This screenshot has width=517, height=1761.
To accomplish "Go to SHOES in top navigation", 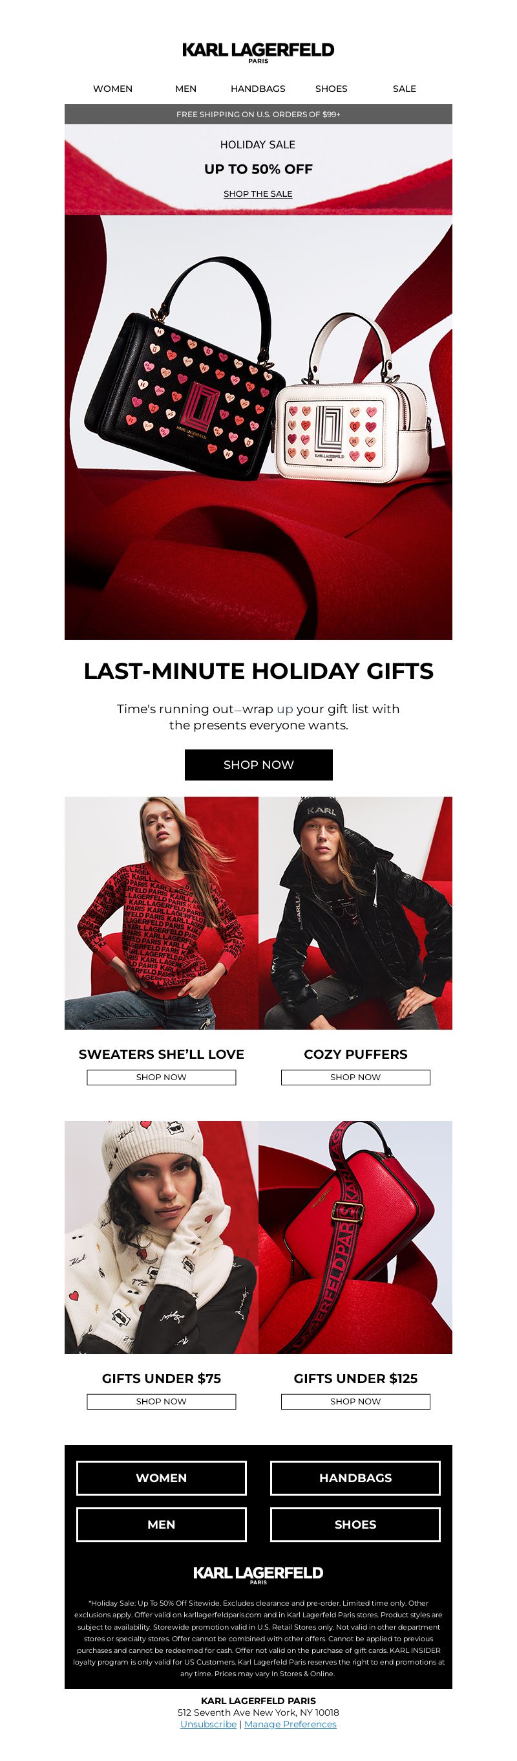I will pyautogui.click(x=332, y=89).
